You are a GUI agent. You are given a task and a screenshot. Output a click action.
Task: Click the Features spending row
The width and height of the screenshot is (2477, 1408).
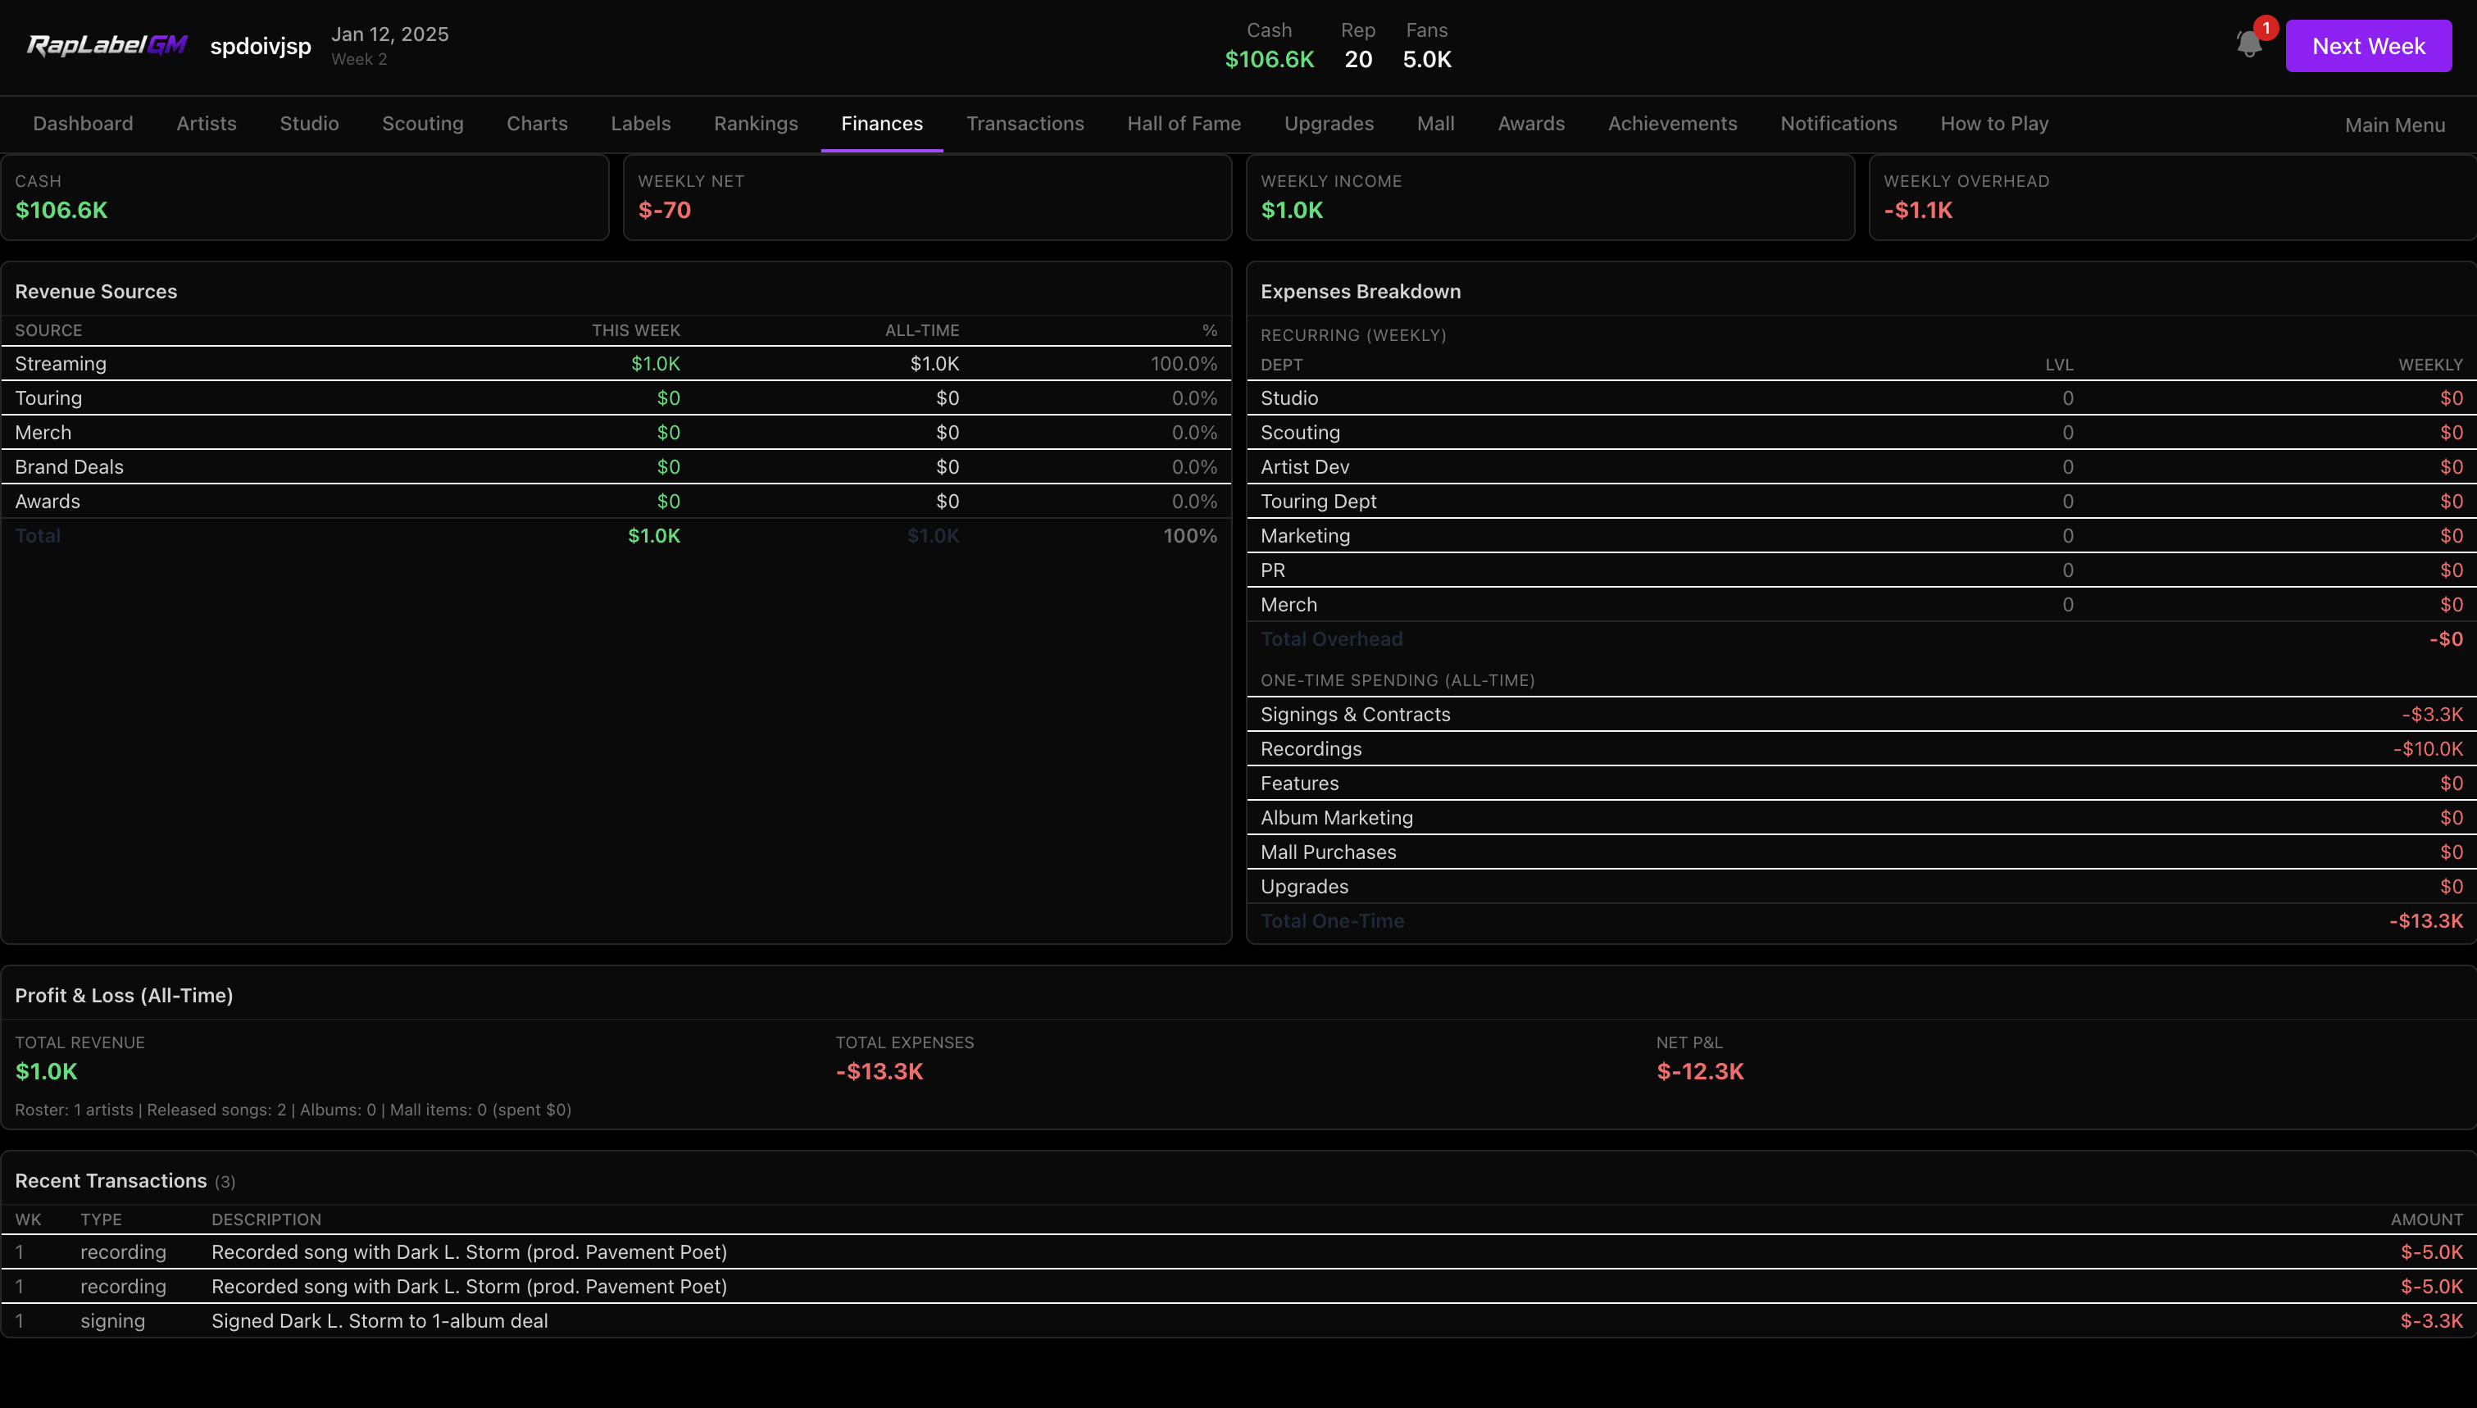tap(1861, 783)
